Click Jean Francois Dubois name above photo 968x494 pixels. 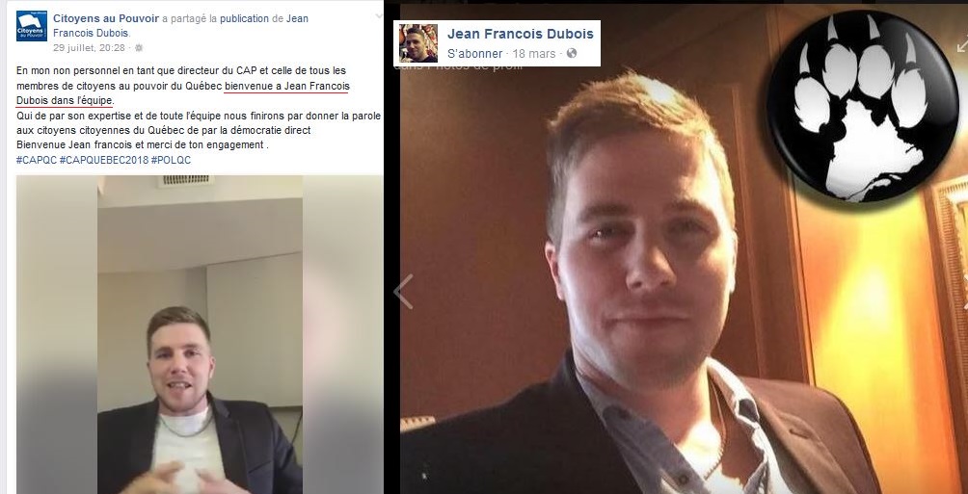click(x=521, y=34)
